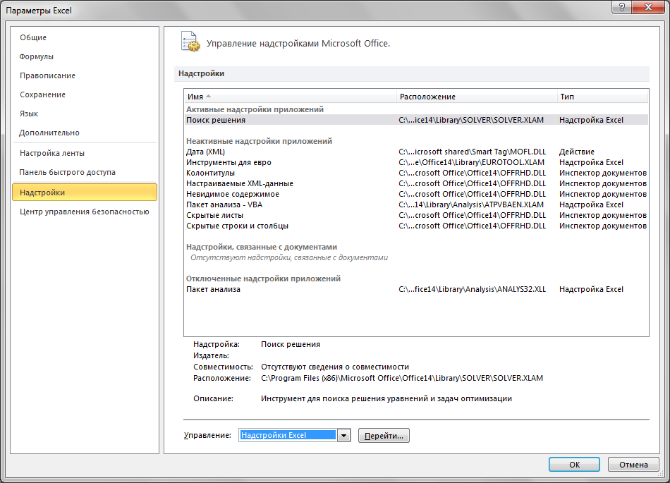This screenshot has width=670, height=483.
Task: Confirm with the OK button
Action: [x=574, y=465]
